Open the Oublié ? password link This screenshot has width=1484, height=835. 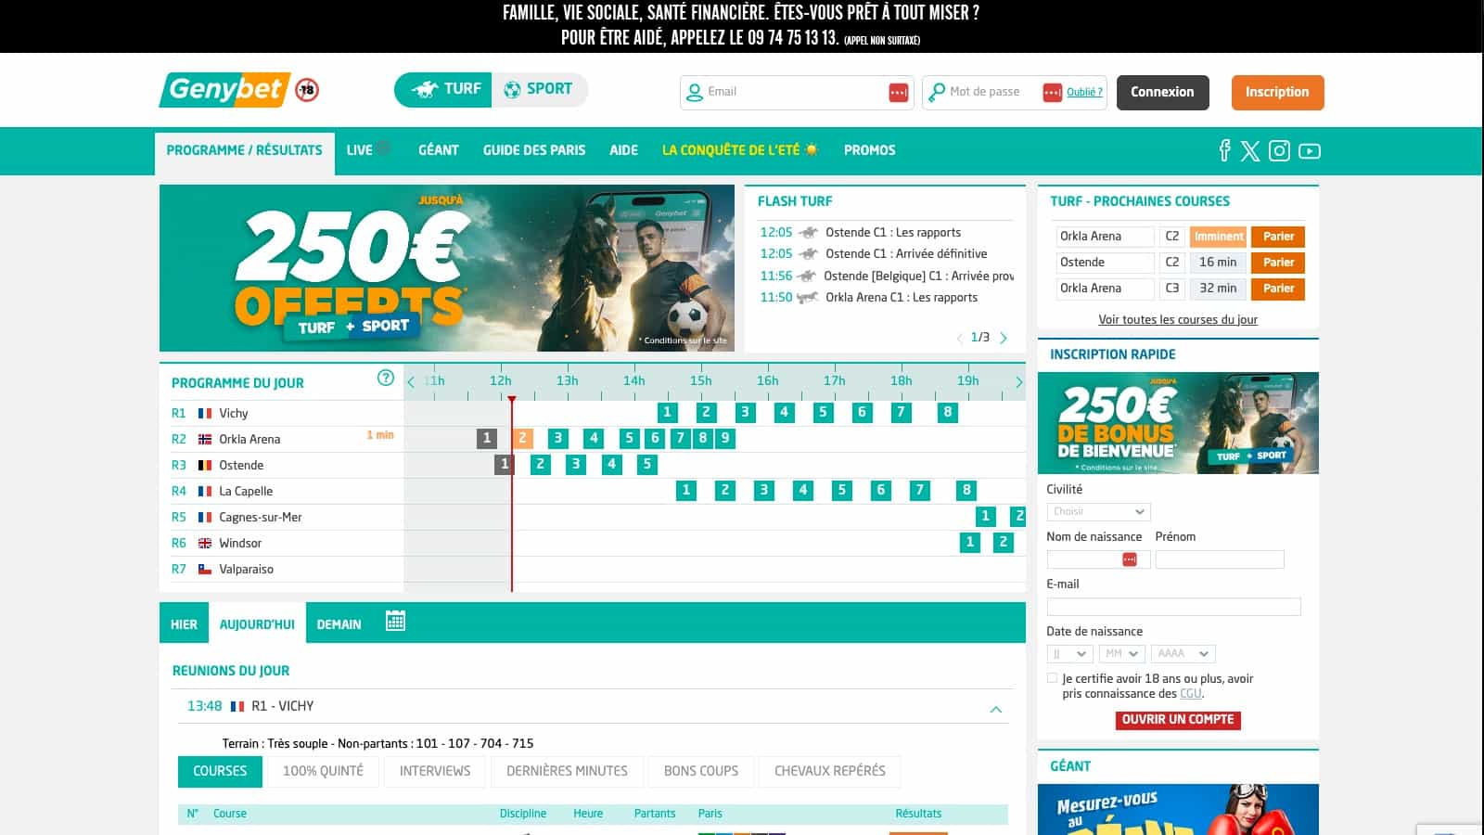[x=1084, y=92]
